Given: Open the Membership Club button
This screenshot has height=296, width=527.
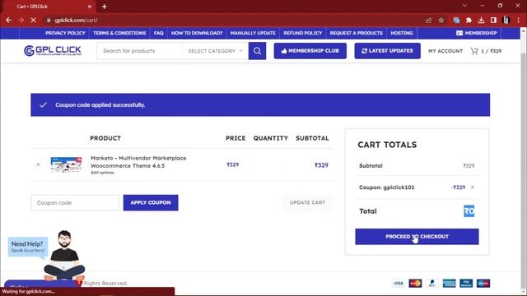Looking at the screenshot, I should (310, 51).
